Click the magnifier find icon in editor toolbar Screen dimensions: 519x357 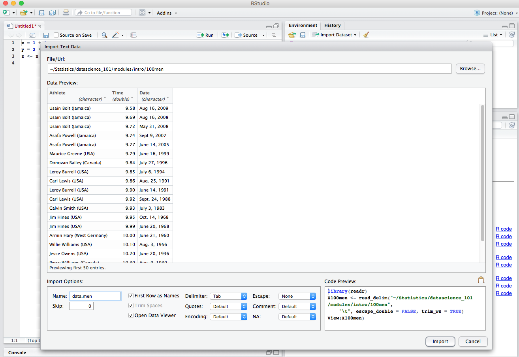[x=104, y=35]
